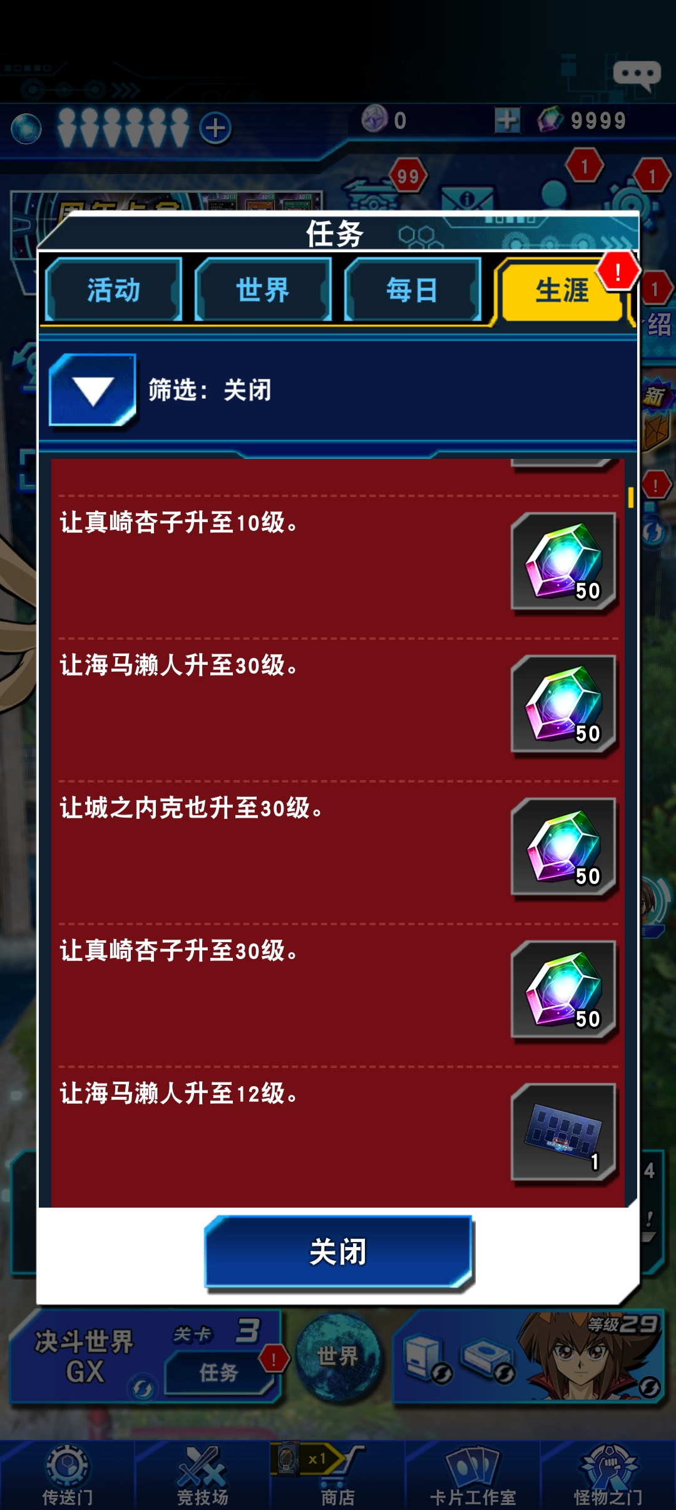Click the 任务 button under 决斗世界 GX
Image resolution: width=676 pixels, height=1510 pixels.
point(219,1372)
